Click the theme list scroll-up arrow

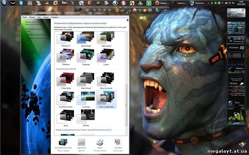126,33
